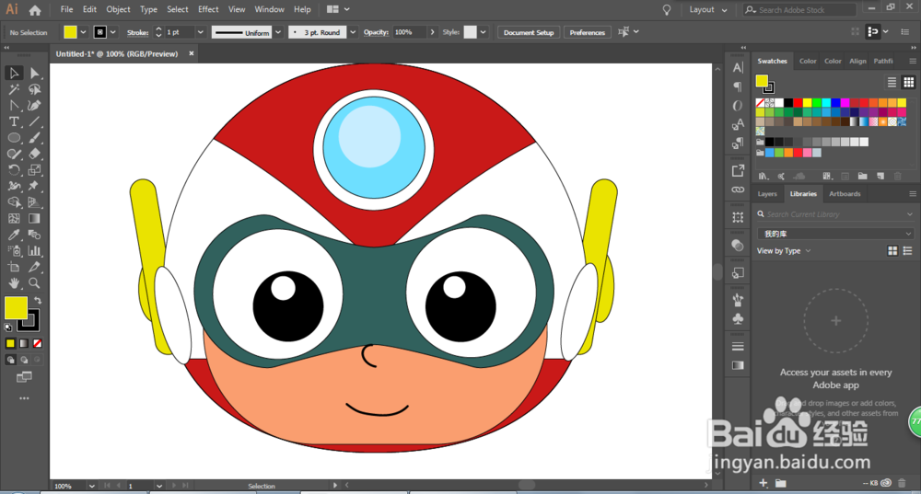Screen dimensions: 921x494
Task: Select the Scale tool
Action: [x=34, y=170]
